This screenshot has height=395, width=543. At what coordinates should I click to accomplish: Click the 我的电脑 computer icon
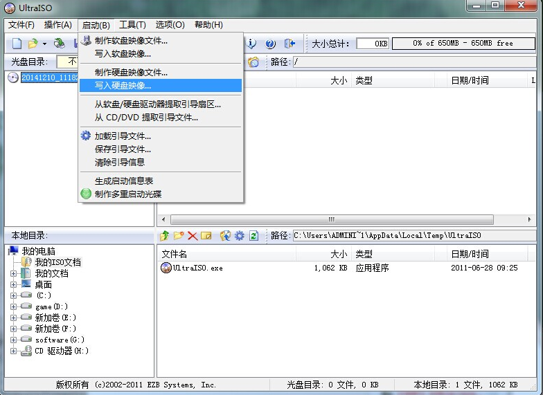pos(14,250)
